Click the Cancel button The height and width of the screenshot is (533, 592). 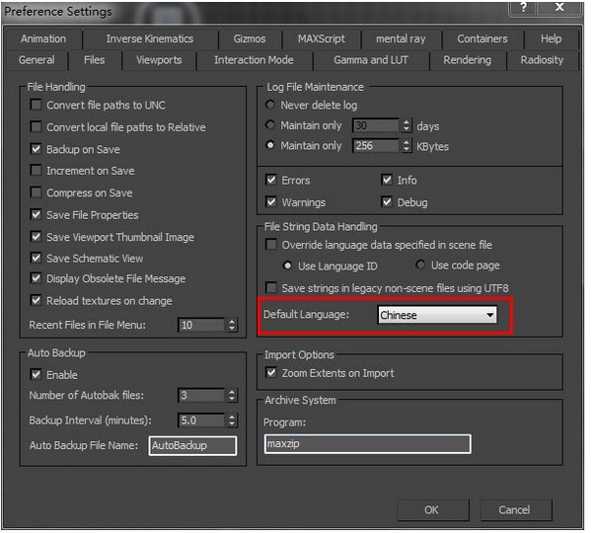click(x=515, y=510)
